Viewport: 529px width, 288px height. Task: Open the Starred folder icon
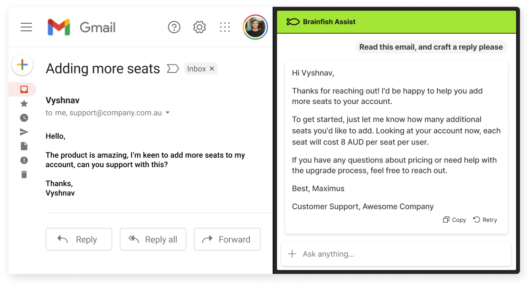pyautogui.click(x=24, y=103)
